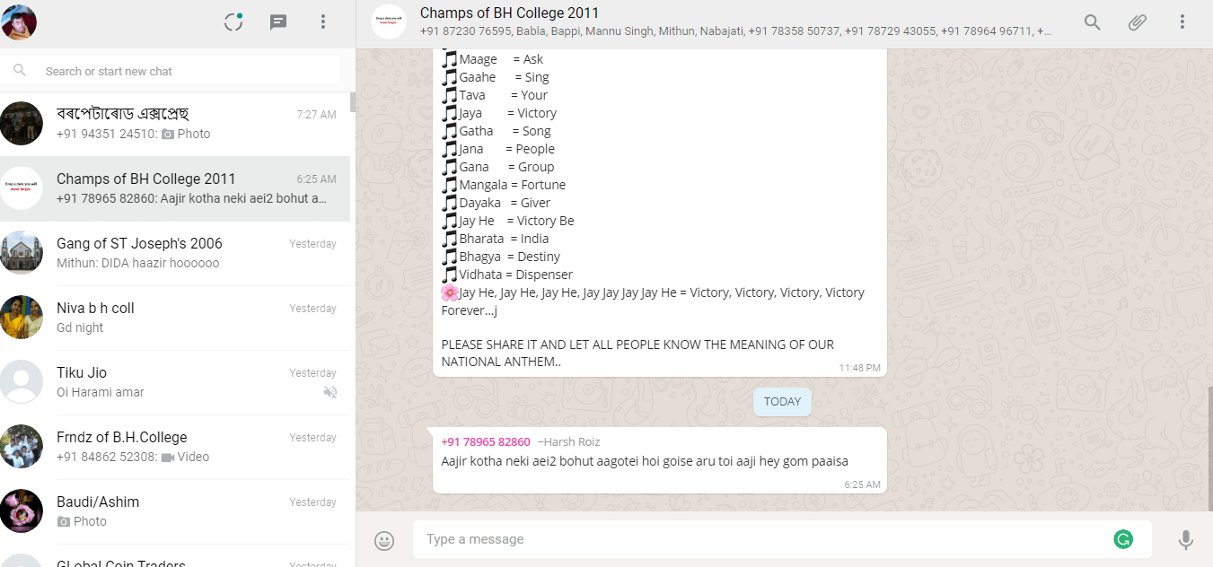Click the conversation scrollbar thumb
1213x567 pixels.
[1210, 449]
